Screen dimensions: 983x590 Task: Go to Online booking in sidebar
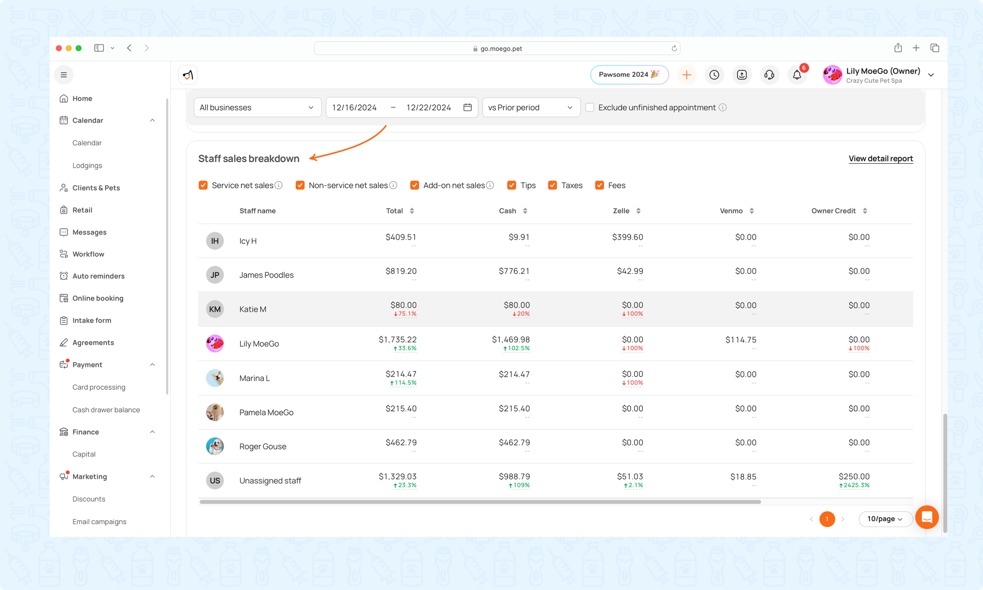(x=98, y=298)
